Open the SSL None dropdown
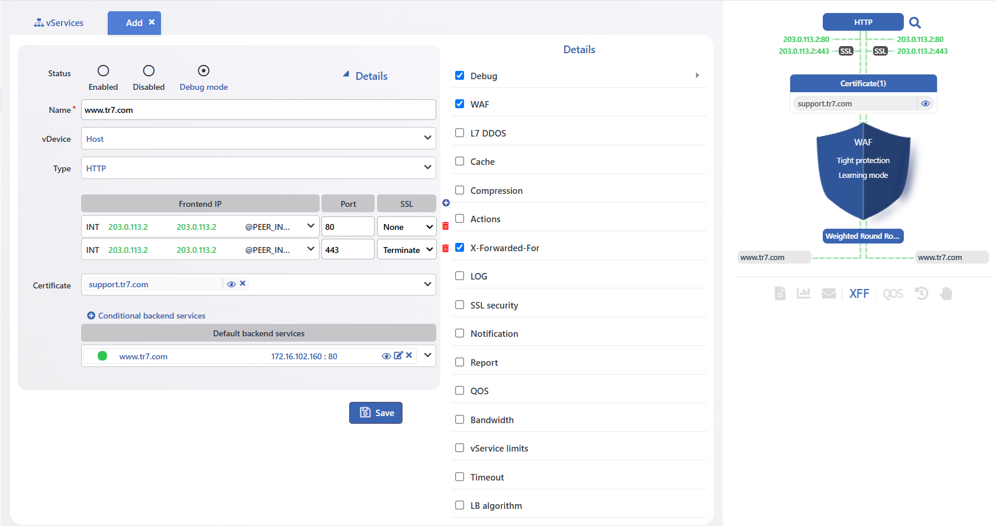Screen dimensions: 995x526 coord(407,226)
